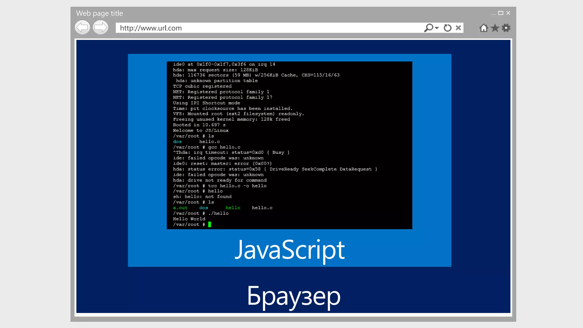Click 'TCP cubic registered' line
Image resolution: width=583 pixels, height=328 pixels.
[x=202, y=86]
